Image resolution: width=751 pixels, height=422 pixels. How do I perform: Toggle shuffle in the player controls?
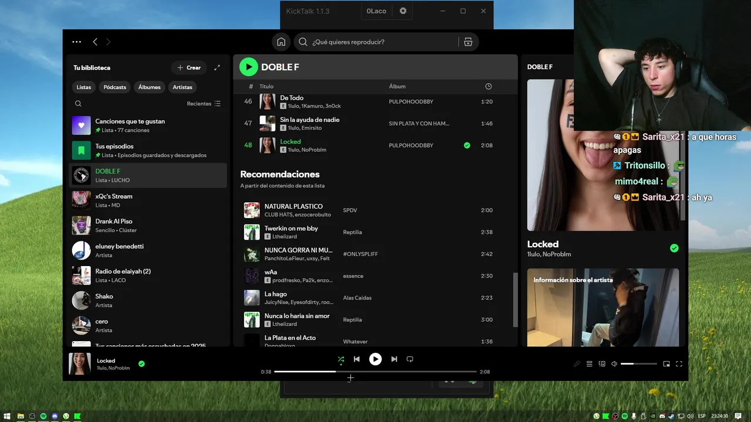341,359
